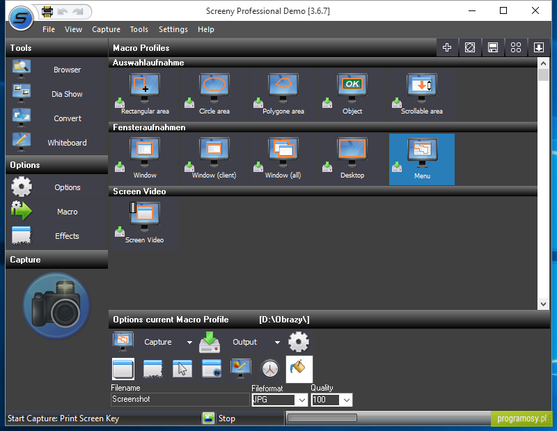Click the profile list scrollbar down arrow

tap(543, 304)
